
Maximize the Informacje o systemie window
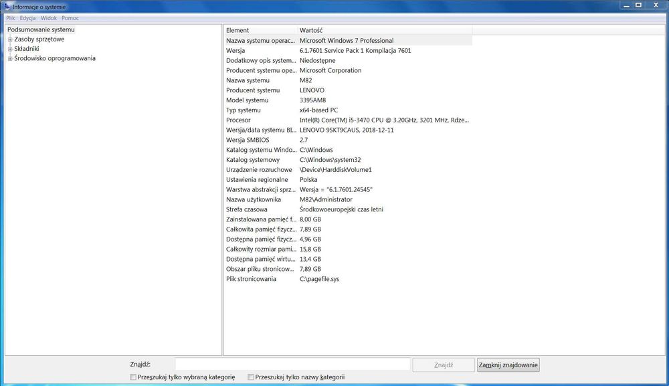coord(639,5)
